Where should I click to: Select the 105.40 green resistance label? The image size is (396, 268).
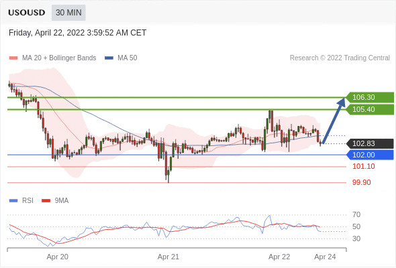point(370,109)
